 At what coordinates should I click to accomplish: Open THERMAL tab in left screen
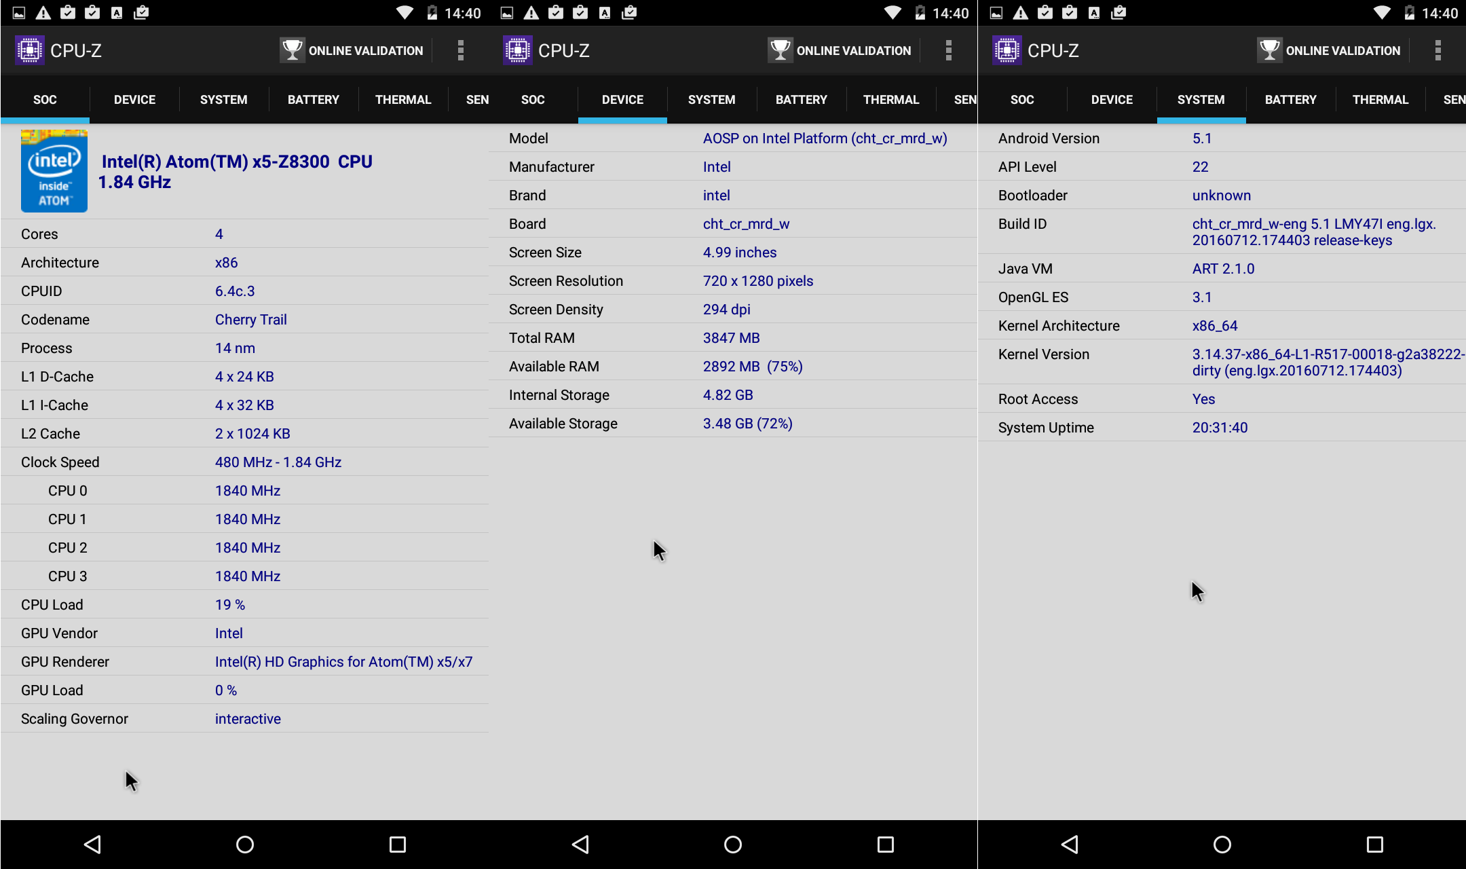pyautogui.click(x=403, y=100)
